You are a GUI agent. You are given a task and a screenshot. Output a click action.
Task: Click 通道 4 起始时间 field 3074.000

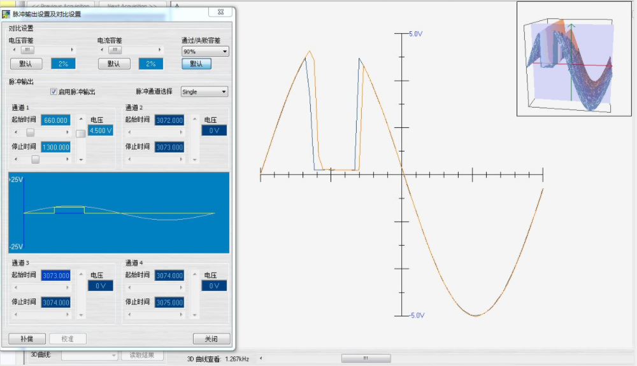pos(169,276)
